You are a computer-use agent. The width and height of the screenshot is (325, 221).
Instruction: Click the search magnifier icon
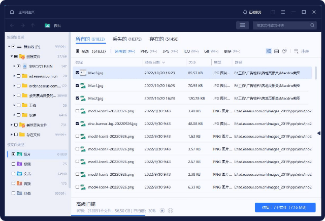coord(311,25)
